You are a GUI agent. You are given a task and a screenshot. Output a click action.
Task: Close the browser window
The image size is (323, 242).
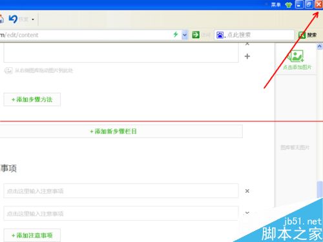click(x=318, y=5)
